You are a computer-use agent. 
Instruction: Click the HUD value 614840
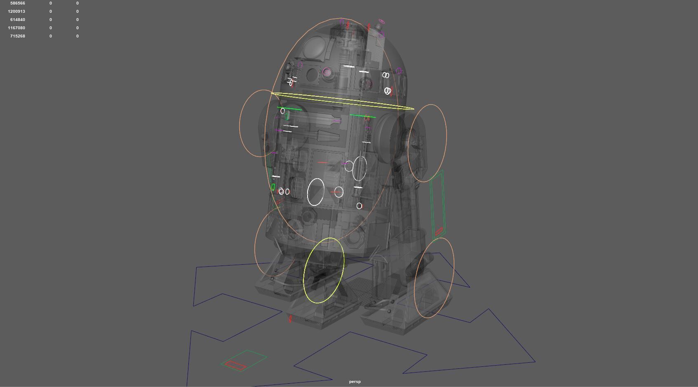click(18, 20)
